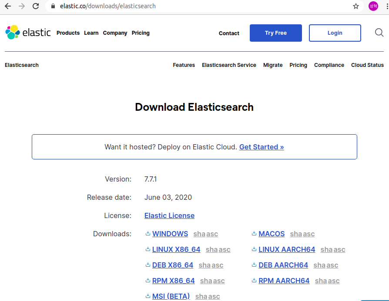Image resolution: width=389 pixels, height=301 pixels.
Task: Reload the page with the refresh icon
Action: [36, 6]
